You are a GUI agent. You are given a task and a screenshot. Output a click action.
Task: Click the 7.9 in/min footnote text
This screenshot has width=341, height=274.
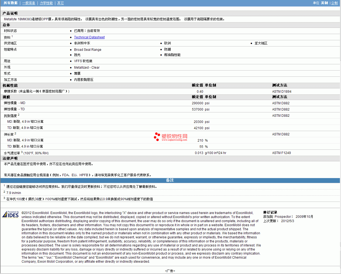point(14,193)
